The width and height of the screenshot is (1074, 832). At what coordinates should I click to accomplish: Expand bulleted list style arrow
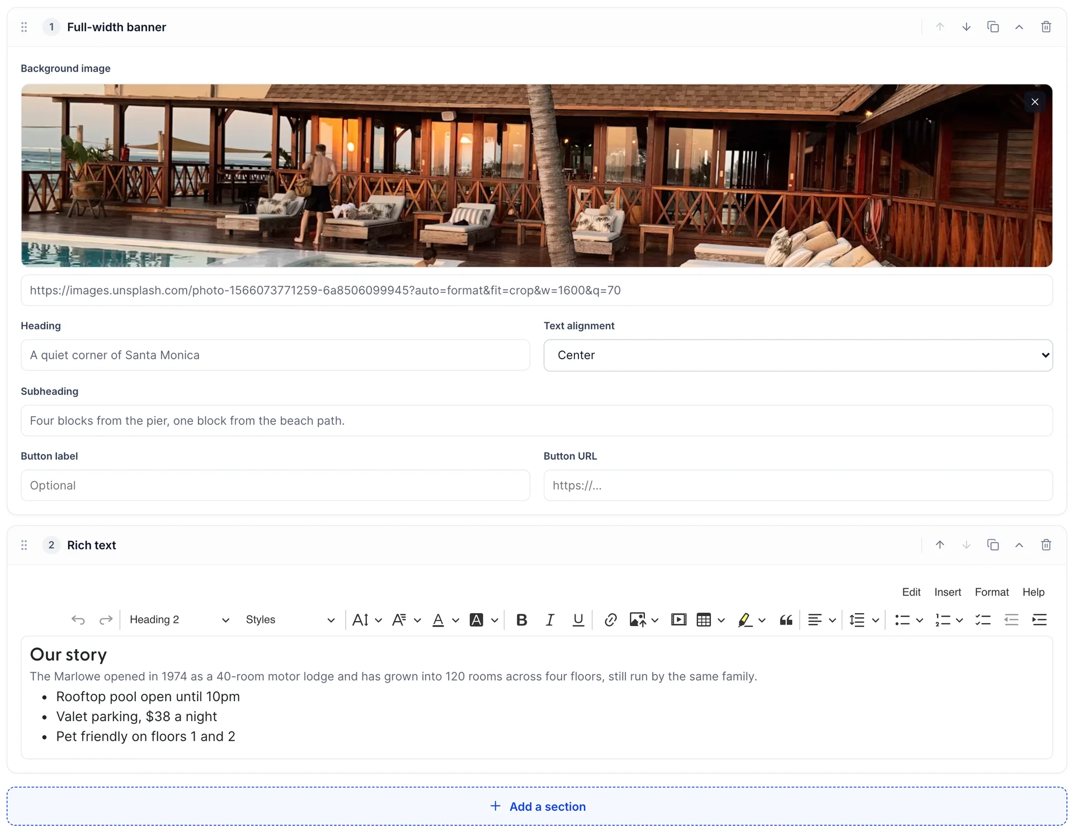[919, 620]
